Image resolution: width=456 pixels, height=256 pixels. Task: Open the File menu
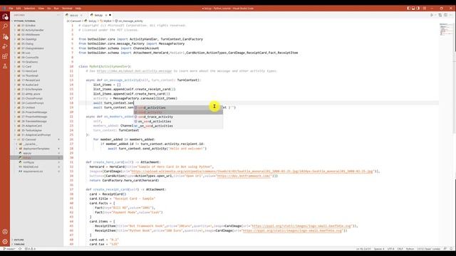pos(11,9)
